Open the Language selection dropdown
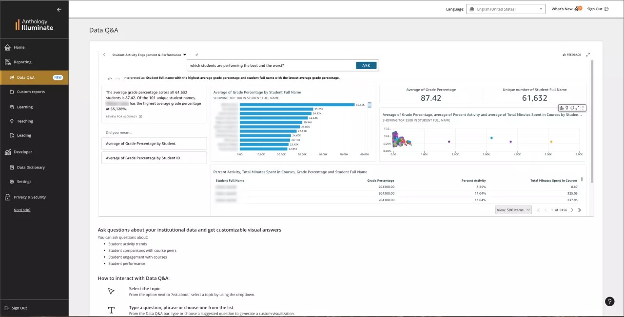This screenshot has width=624, height=317. coord(505,8)
